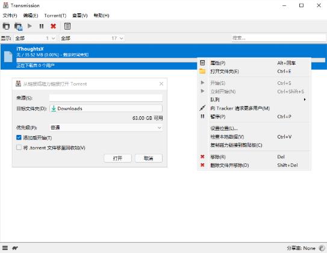Click the hamburger options icon in status bar
The width and height of the screenshot is (327, 253).
tap(5, 248)
